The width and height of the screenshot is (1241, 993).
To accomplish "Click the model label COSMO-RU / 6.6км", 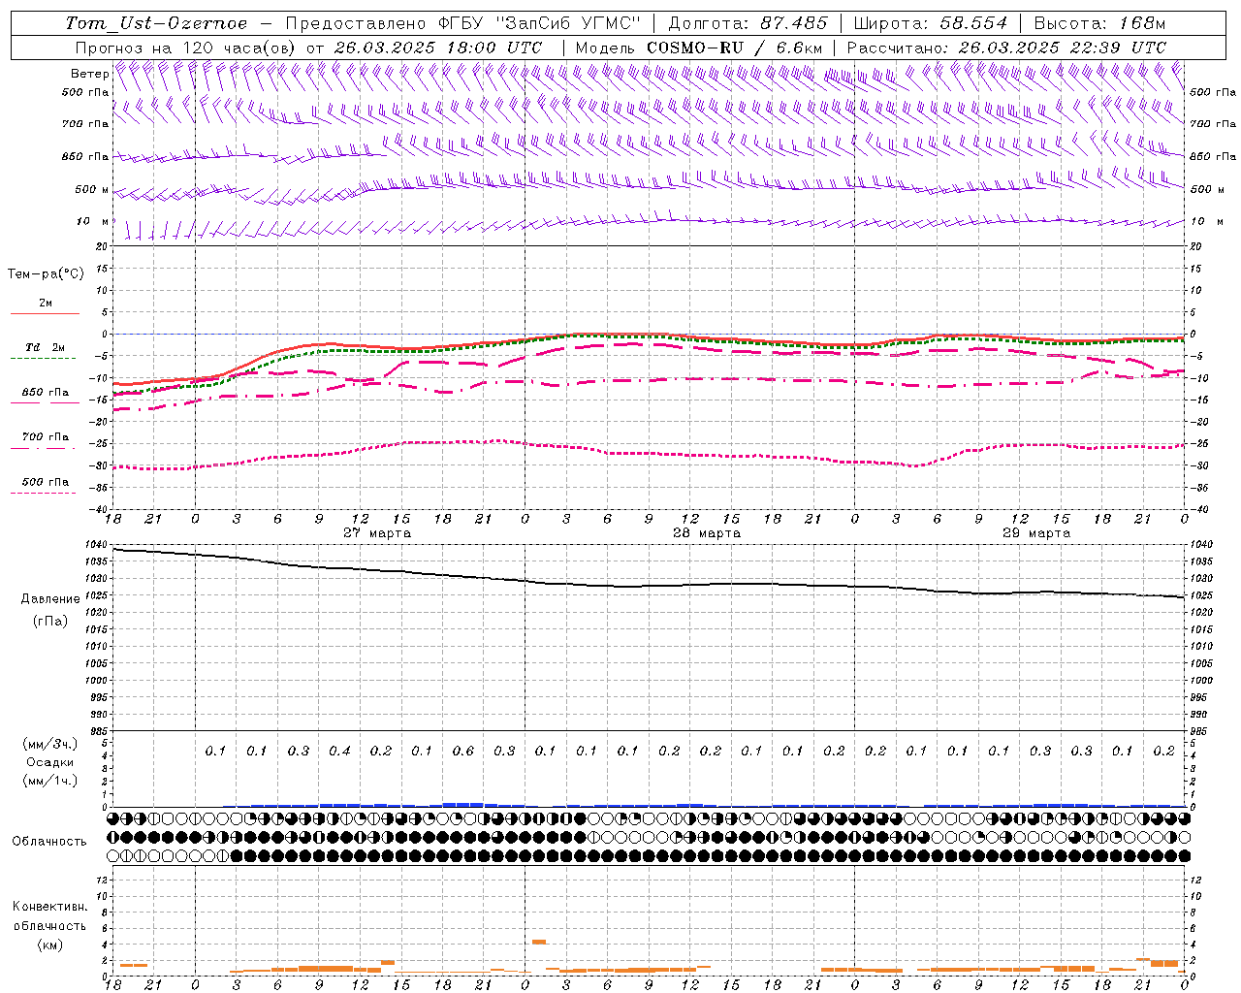I will [x=735, y=48].
